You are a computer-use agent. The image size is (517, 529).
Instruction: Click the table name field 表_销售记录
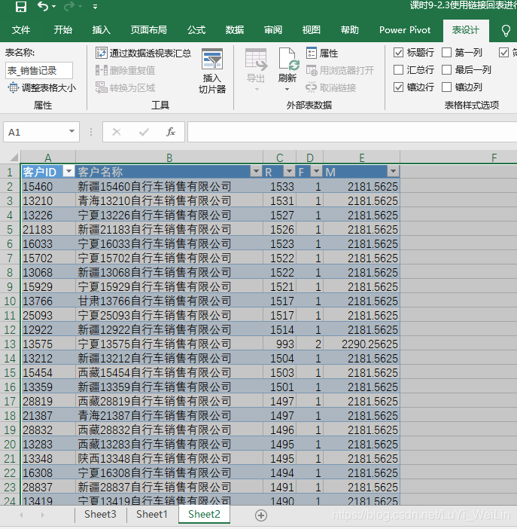(39, 71)
